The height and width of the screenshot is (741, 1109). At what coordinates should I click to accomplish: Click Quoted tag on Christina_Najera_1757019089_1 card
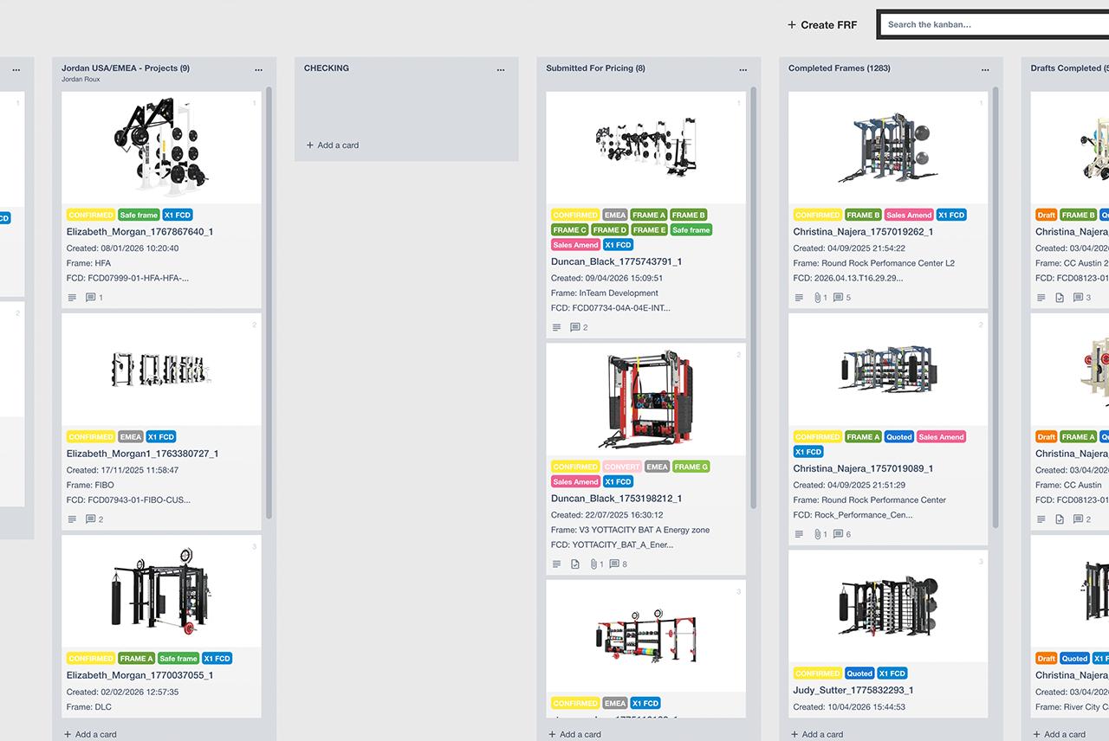click(899, 437)
